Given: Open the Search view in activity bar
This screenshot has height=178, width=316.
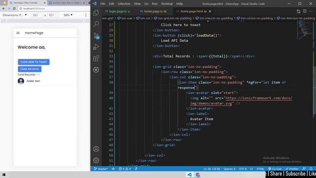Looking at the screenshot, I should (96, 24).
